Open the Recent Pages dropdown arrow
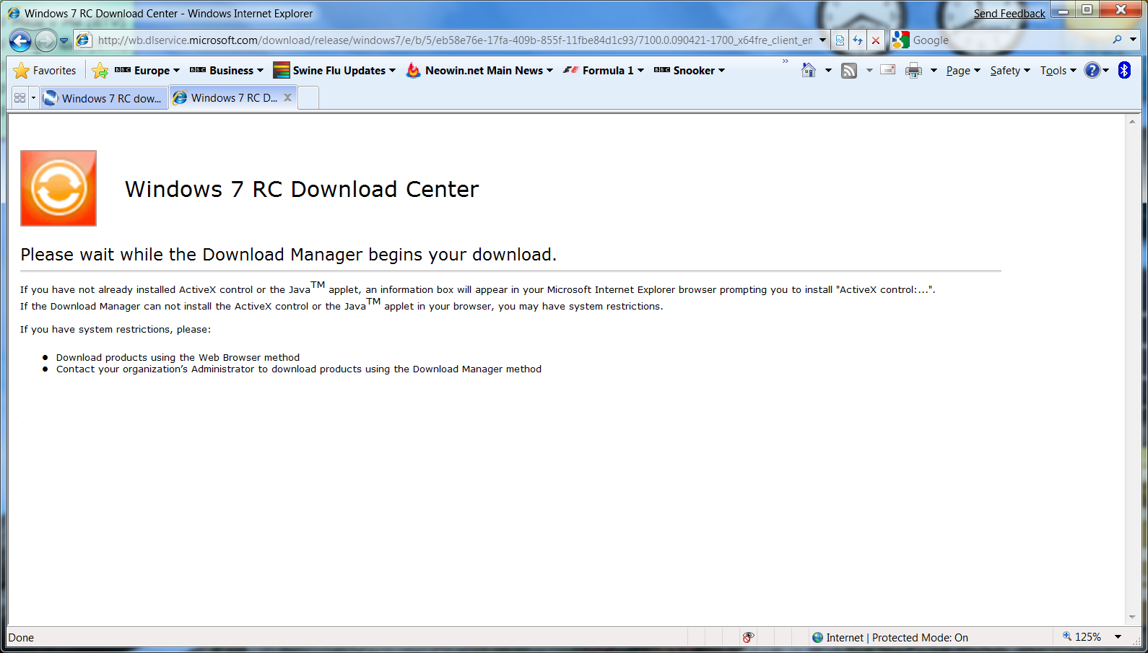Image resolution: width=1148 pixels, height=653 pixels. pyautogui.click(x=64, y=40)
